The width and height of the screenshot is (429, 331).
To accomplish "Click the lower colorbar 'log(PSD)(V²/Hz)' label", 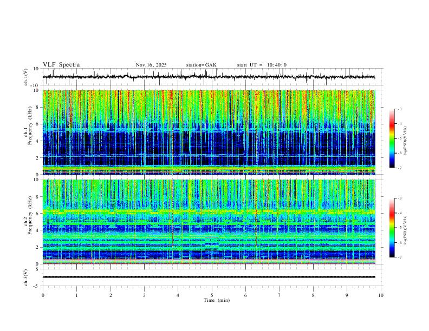I will pyautogui.click(x=406, y=230).
